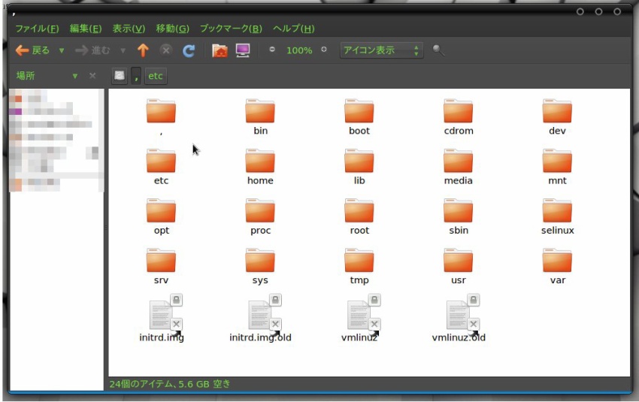
Task: Select the opt folder
Action: (162, 211)
